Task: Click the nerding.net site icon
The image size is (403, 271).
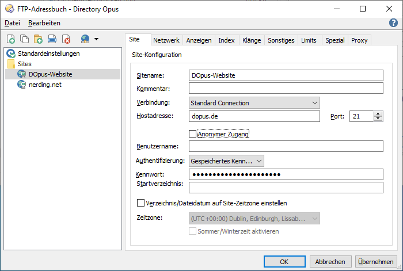Action: pos(22,85)
